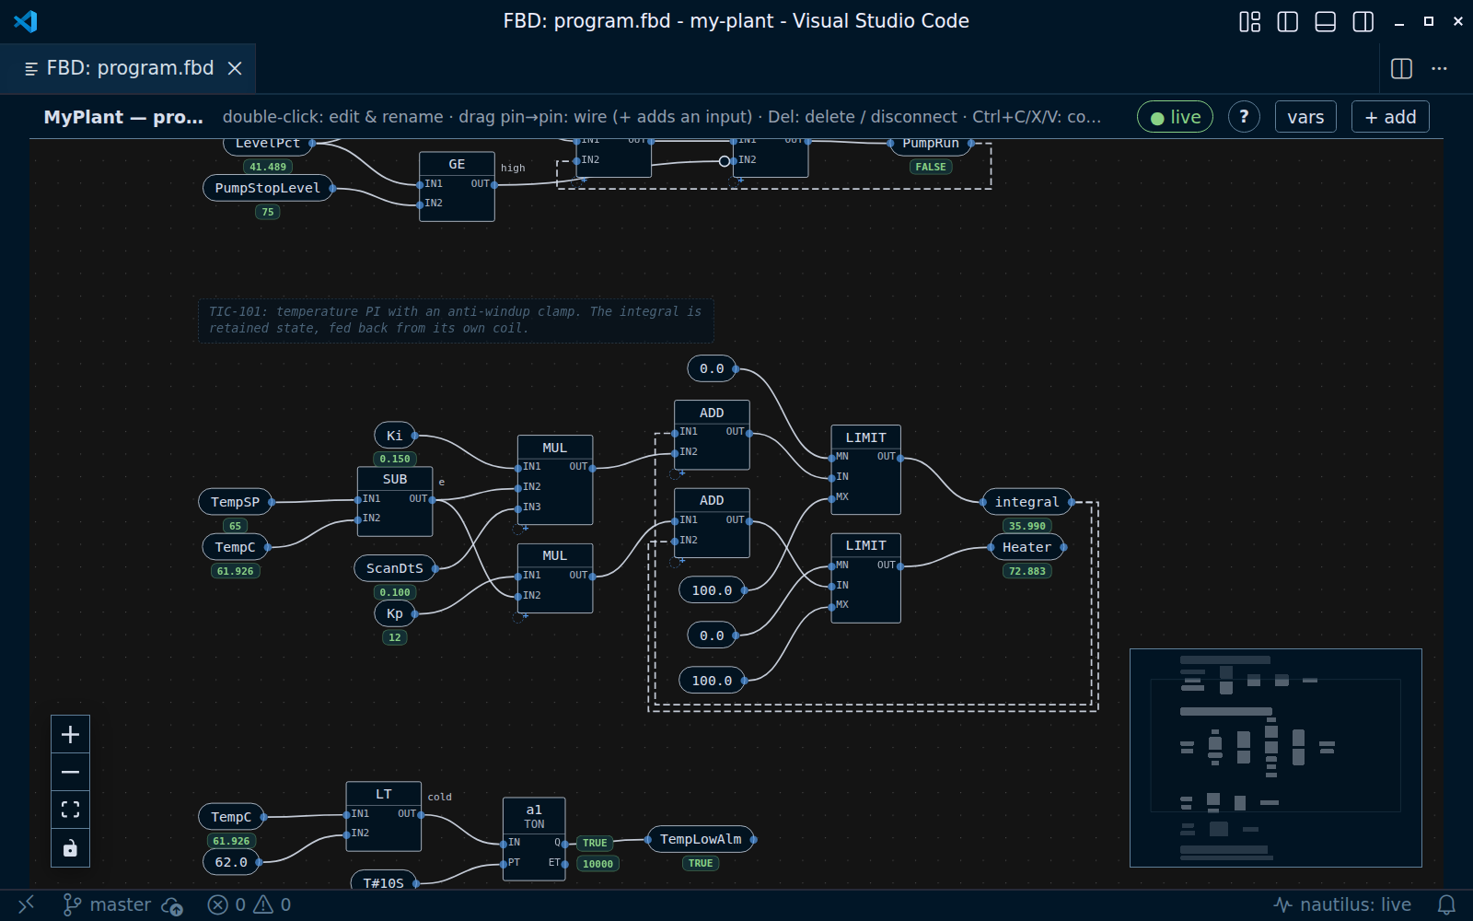Screen dimensions: 1473x921
Task: Click the MyPlant — pro... title
Action: point(123,117)
